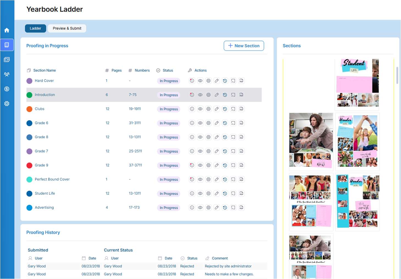
Task: Switch to Preview & Submit tab
Action: [67, 28]
